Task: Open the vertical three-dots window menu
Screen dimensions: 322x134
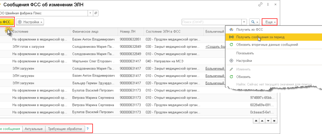Action: (268, 4)
